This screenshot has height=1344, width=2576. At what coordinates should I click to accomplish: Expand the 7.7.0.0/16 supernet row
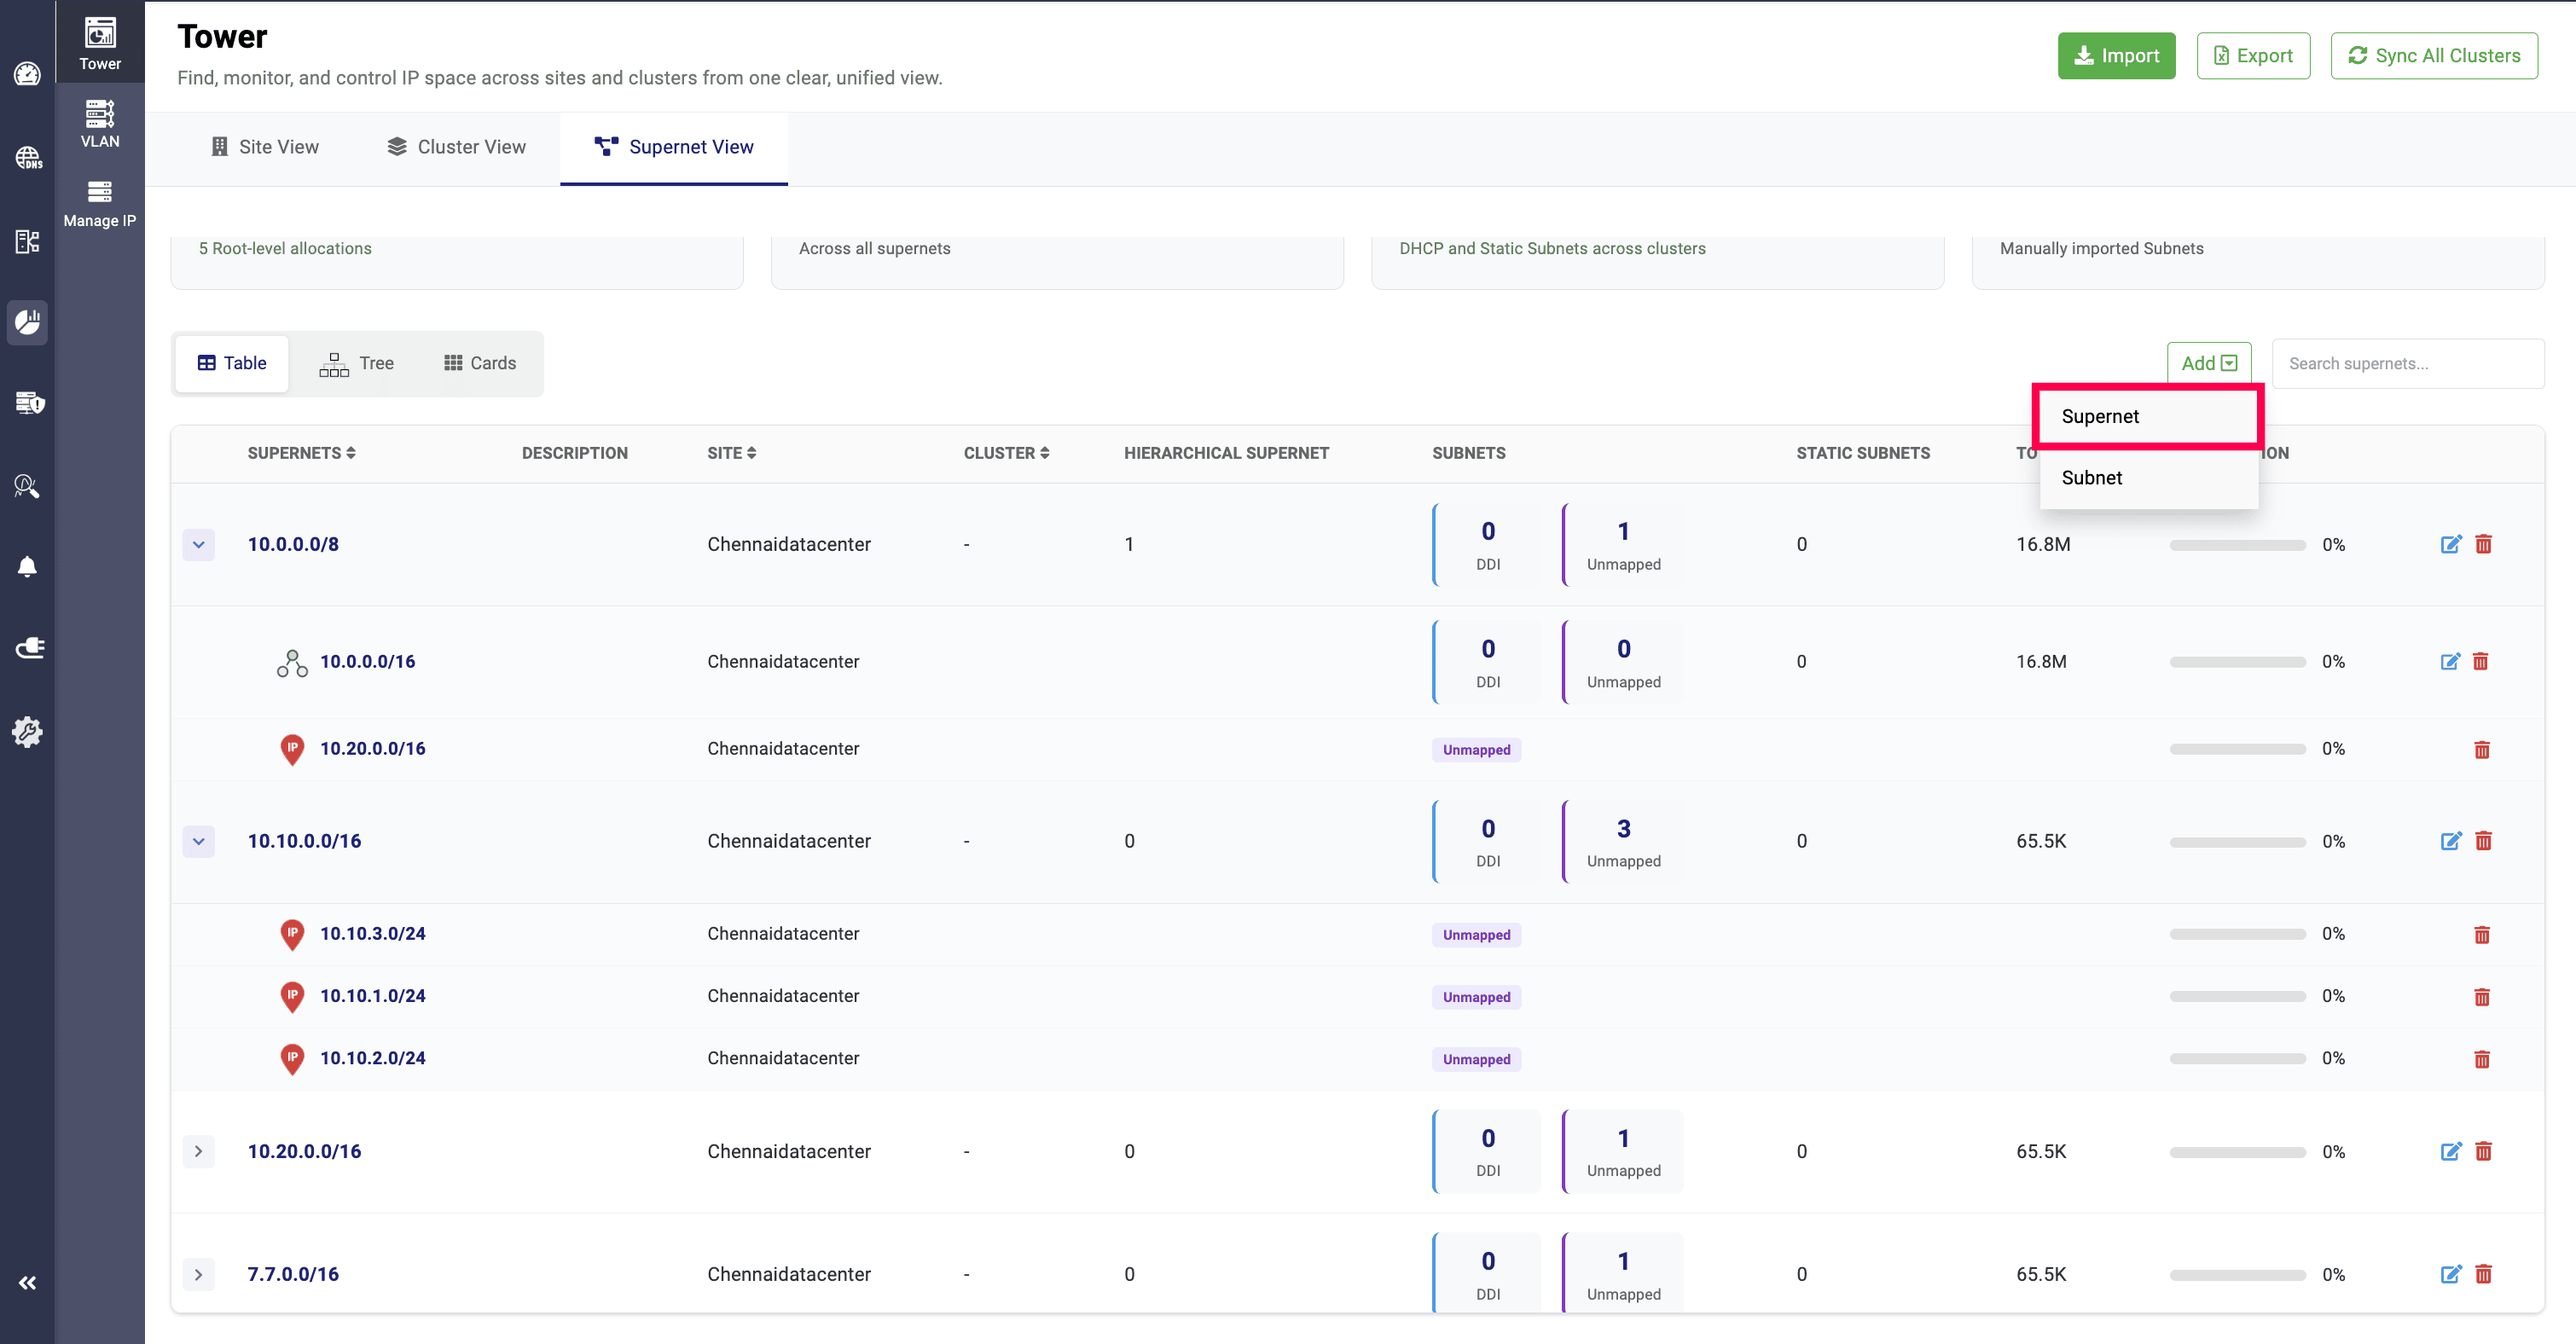pos(198,1274)
